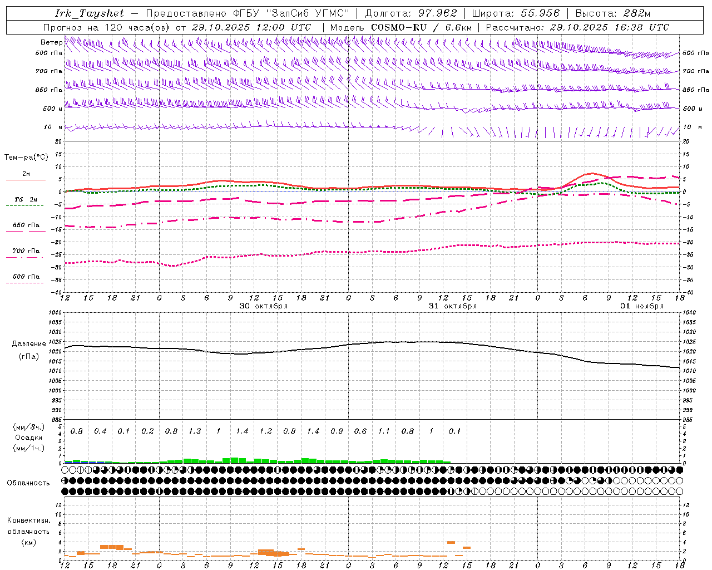Click the (гПа) unit label under Давление
The height and width of the screenshot is (570, 712).
click(x=29, y=357)
